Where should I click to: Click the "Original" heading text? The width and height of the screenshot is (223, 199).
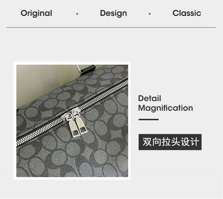pos(36,13)
